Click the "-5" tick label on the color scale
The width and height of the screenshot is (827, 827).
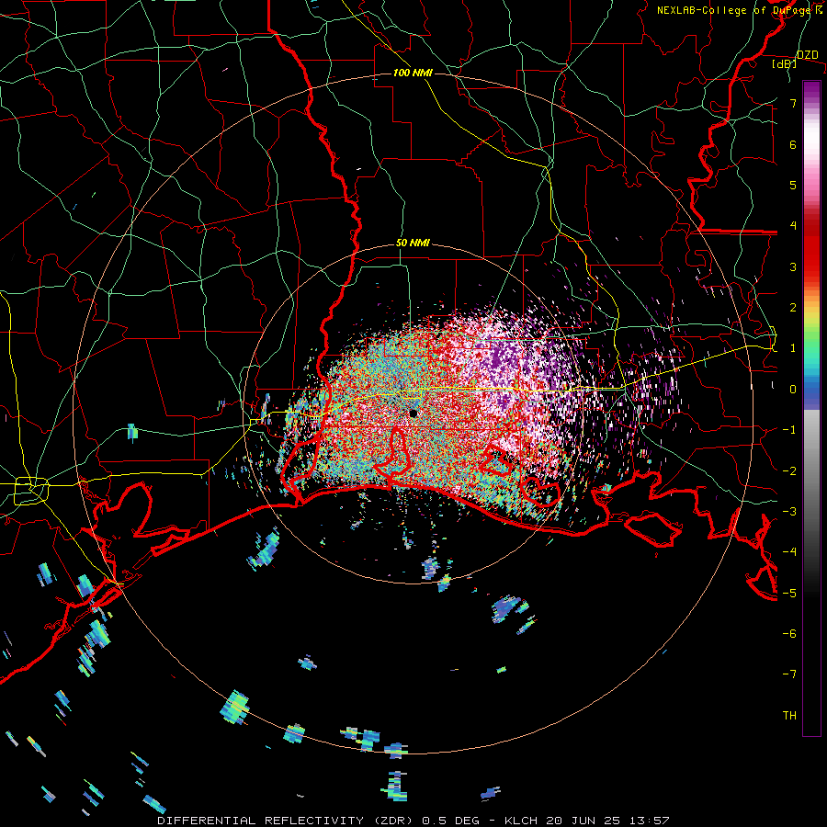(x=789, y=594)
